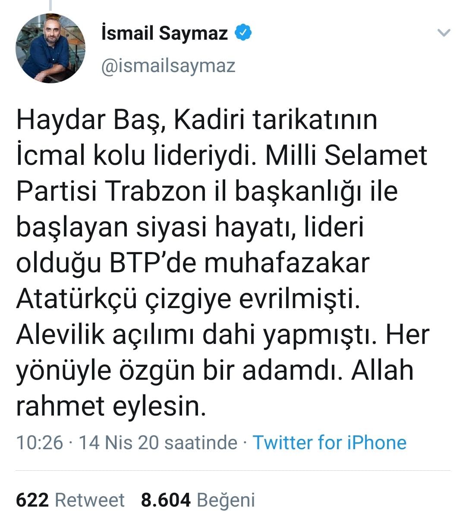
Task: Open the @ismailsaymaz handle link
Action: pos(168,66)
